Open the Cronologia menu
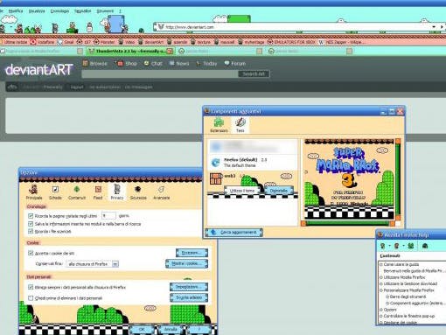The width and height of the screenshot is (446, 335). point(59,10)
